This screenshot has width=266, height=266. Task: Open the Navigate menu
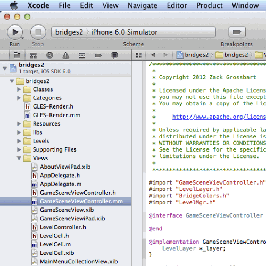(143, 5)
